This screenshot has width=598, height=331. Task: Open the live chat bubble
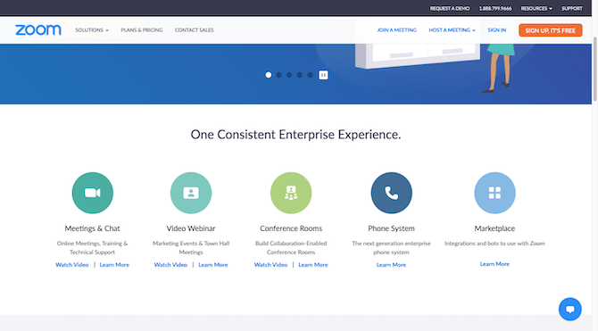(570, 309)
